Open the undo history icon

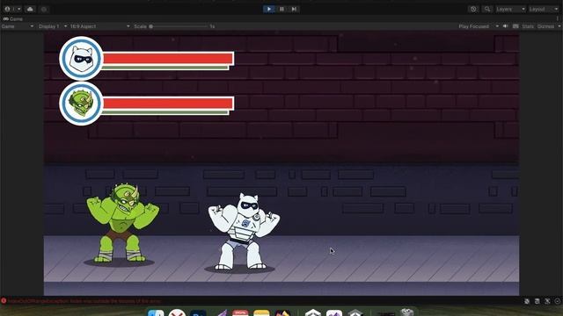tap(473, 9)
